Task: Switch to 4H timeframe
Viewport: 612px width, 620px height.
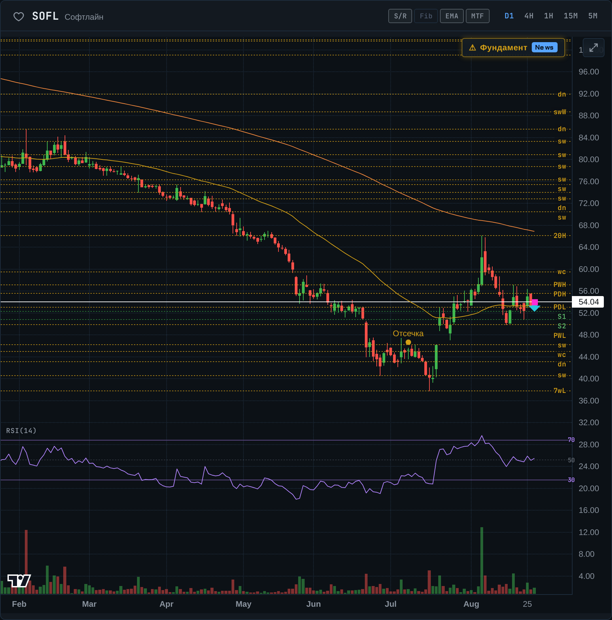Action: (x=529, y=16)
